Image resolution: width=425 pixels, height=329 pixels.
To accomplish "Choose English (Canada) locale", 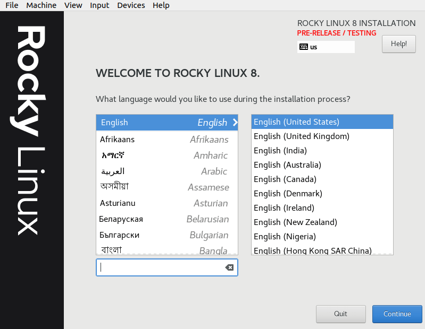I will click(322, 179).
